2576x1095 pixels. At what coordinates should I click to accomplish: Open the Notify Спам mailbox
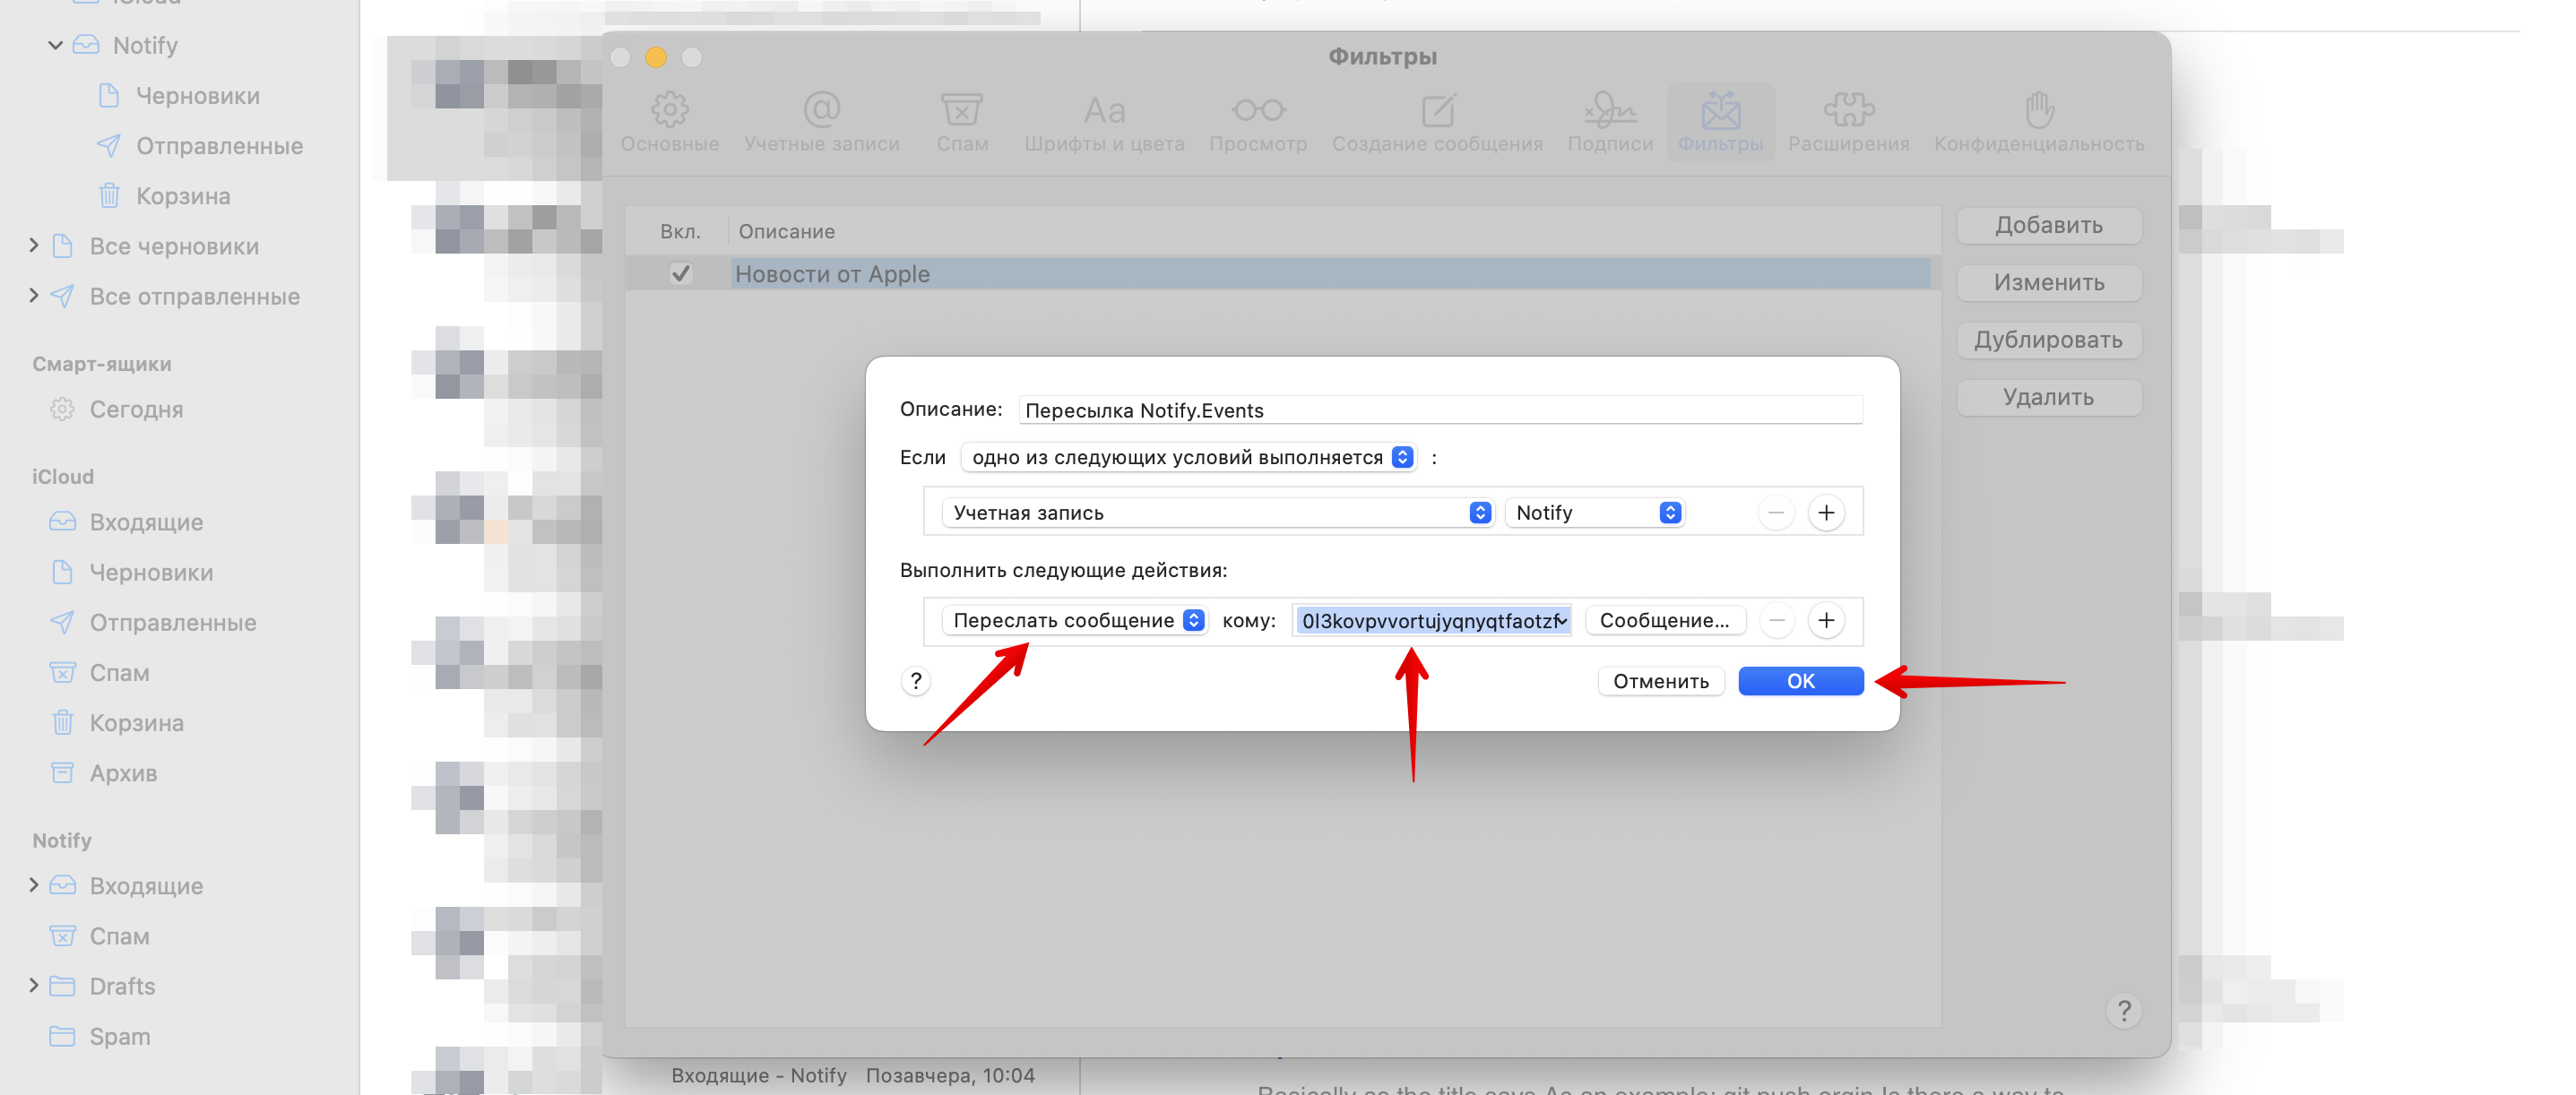pos(119,936)
